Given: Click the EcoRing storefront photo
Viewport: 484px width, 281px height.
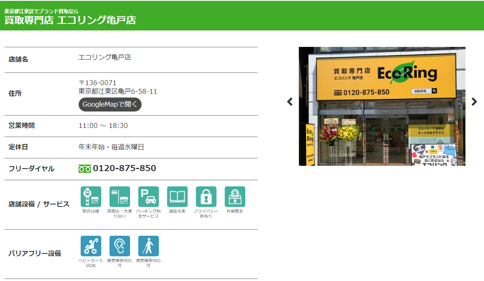Looking at the screenshot, I should point(382,107).
